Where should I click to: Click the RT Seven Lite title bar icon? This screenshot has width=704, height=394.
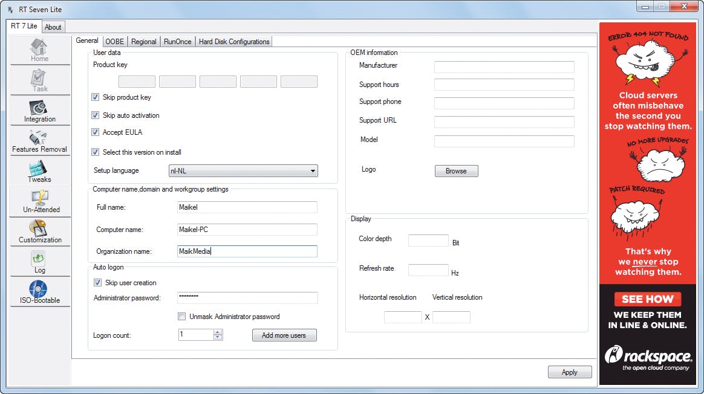10,10
